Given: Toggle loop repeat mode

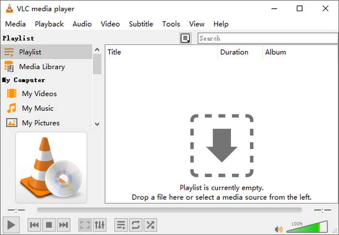Looking at the screenshot, I should 136,225.
